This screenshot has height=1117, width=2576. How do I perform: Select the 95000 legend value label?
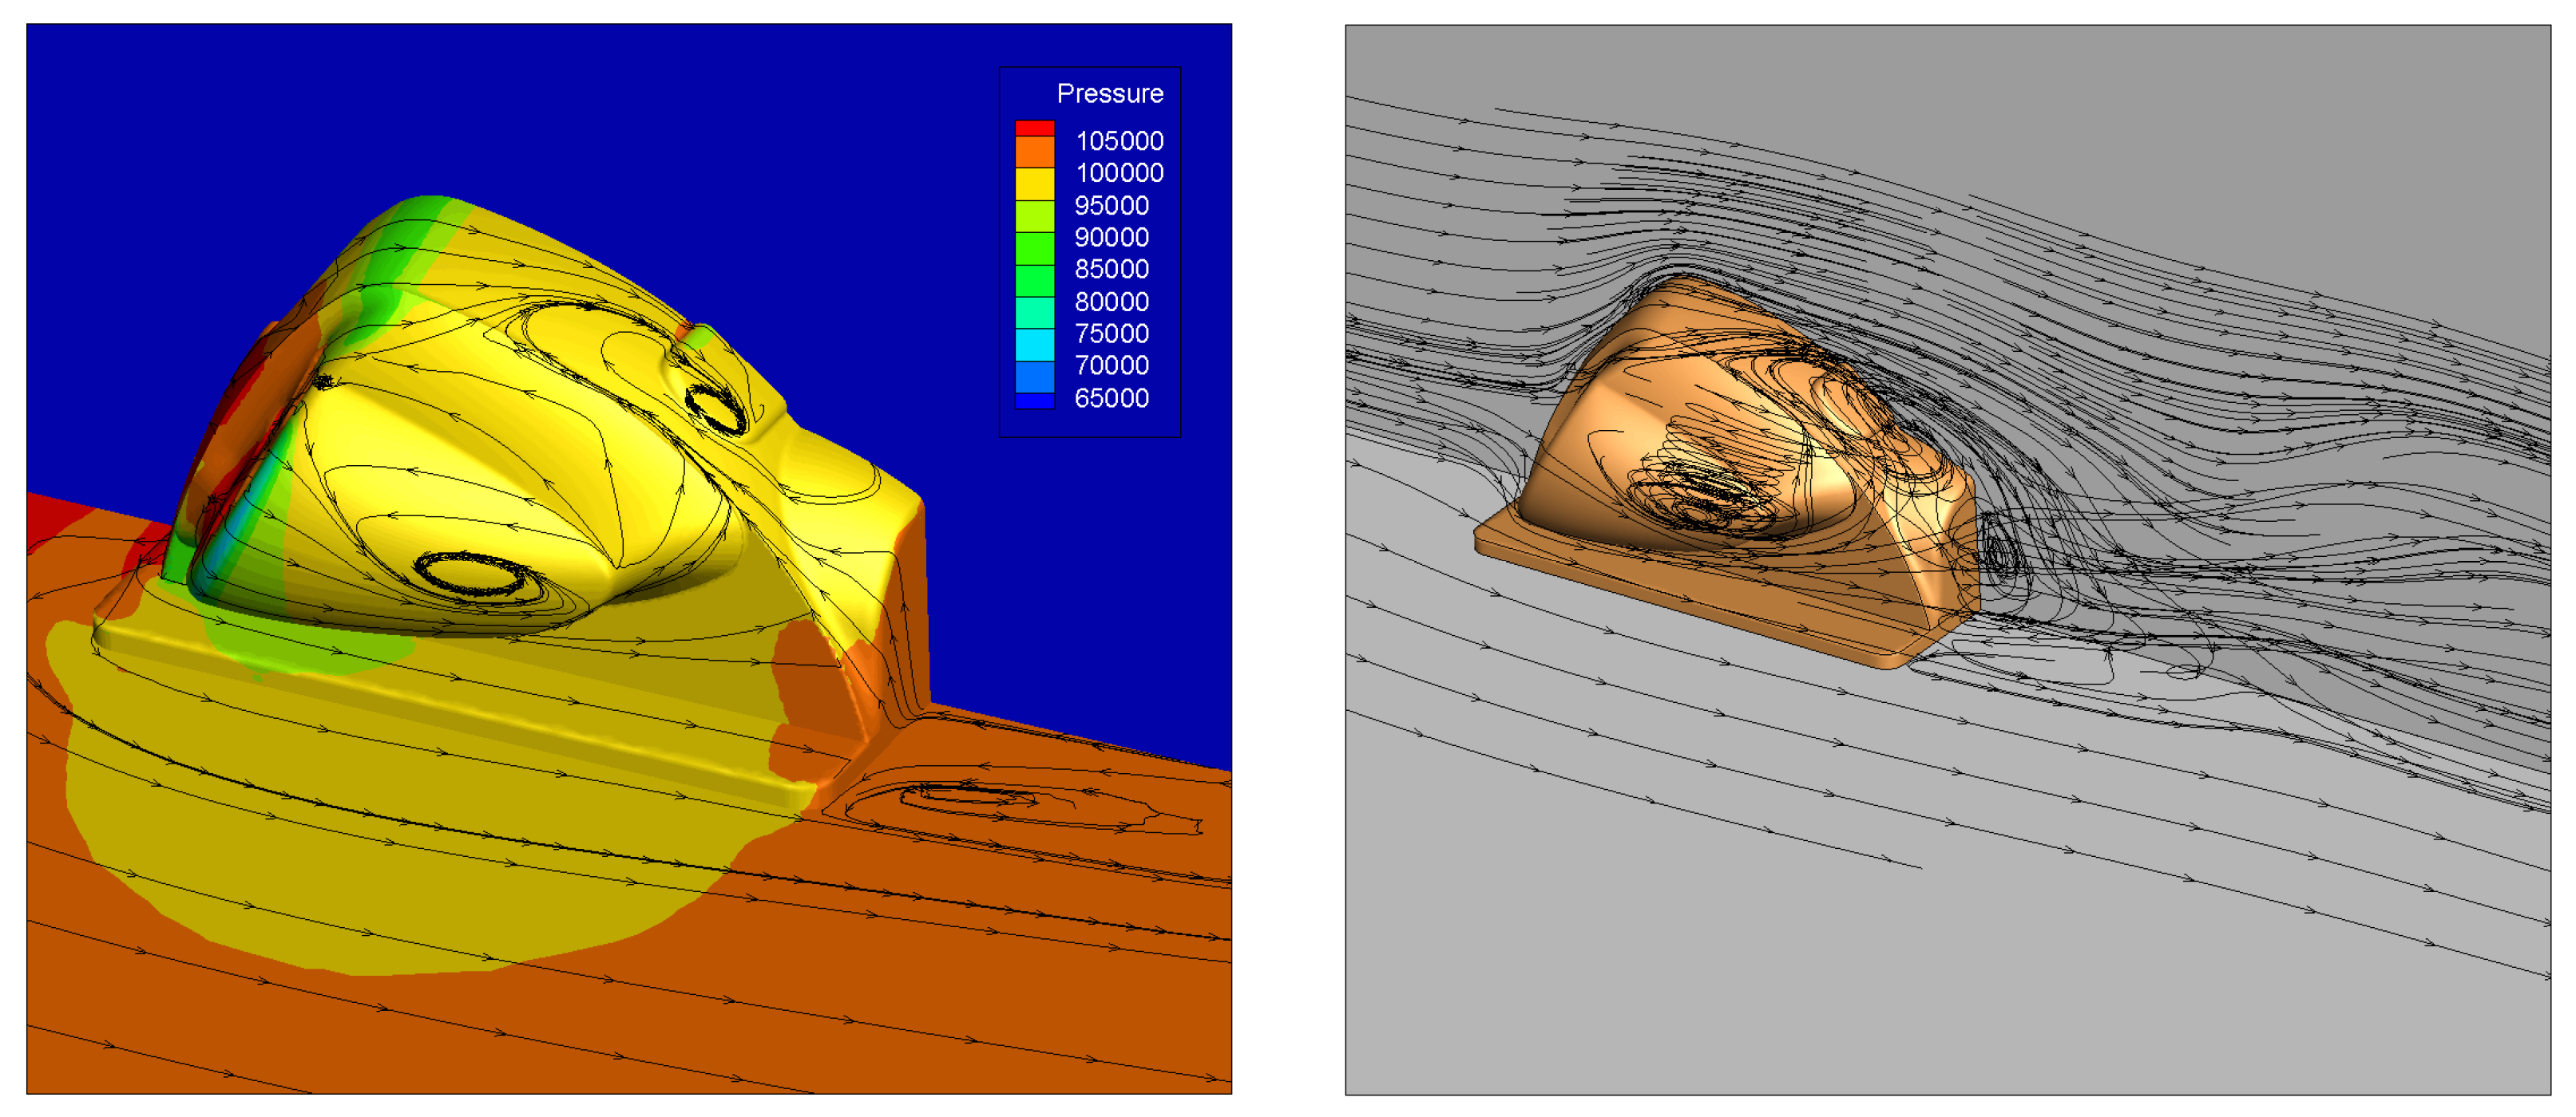[x=1111, y=206]
